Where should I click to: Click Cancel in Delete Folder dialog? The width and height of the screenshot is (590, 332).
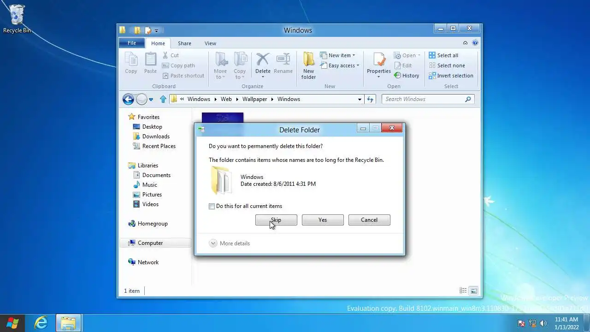(369, 220)
